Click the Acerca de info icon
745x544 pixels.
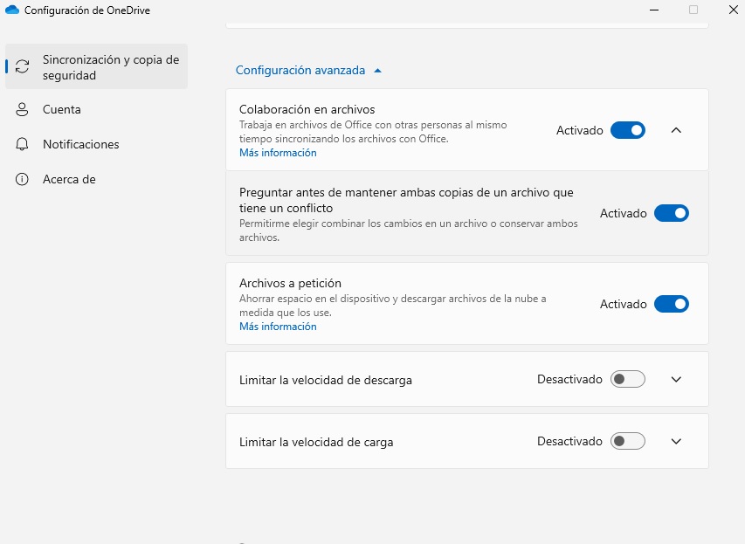[x=22, y=179]
